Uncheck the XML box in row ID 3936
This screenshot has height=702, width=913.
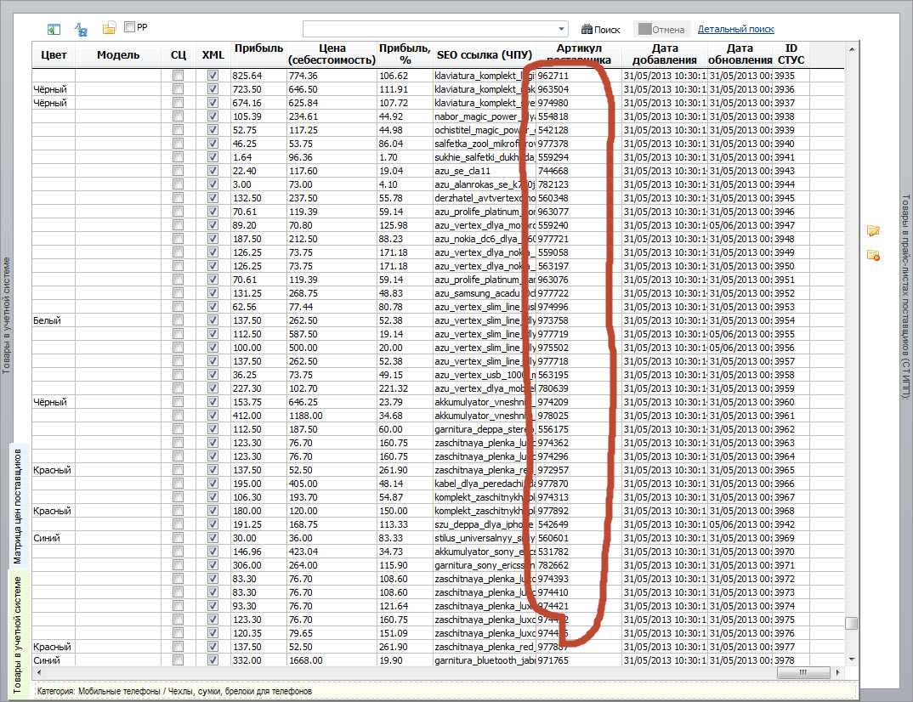point(213,89)
